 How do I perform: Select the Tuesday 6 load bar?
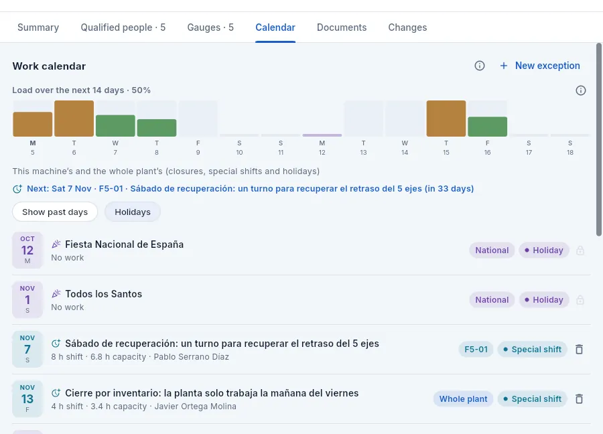point(74,119)
